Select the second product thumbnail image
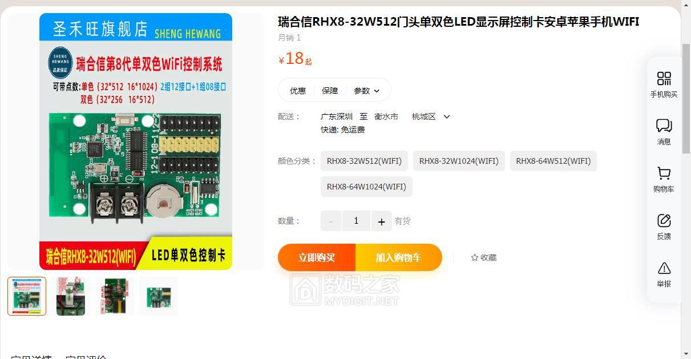The width and height of the screenshot is (691, 359). 71,296
